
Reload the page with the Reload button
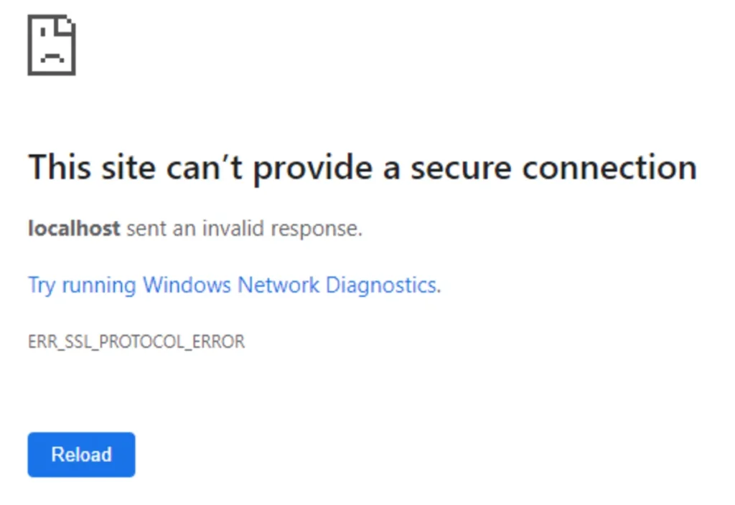(x=82, y=454)
